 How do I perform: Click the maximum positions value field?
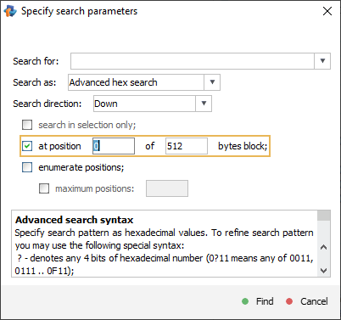click(167, 188)
